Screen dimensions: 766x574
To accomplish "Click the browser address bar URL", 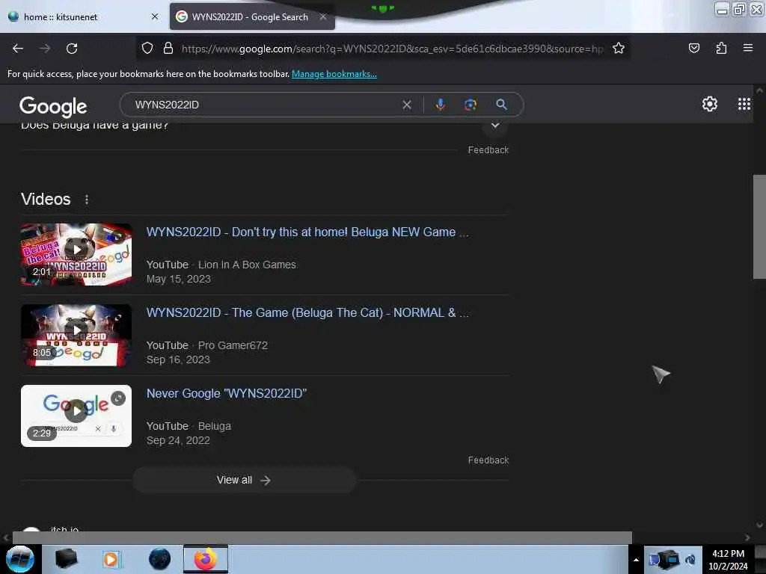I will click(x=392, y=49).
